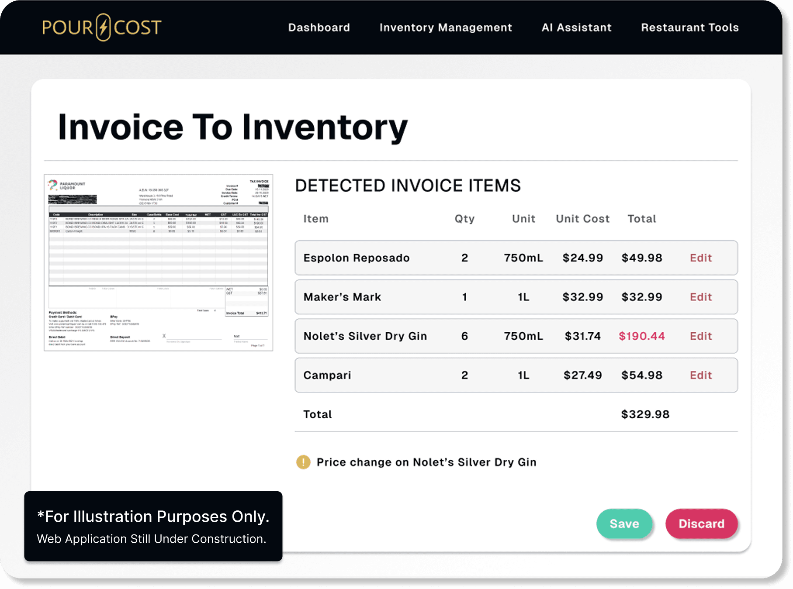Discard the imported invoice data

701,524
